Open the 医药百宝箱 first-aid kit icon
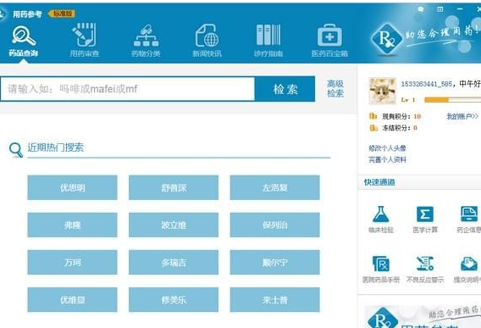The width and height of the screenshot is (481, 328). (x=329, y=36)
